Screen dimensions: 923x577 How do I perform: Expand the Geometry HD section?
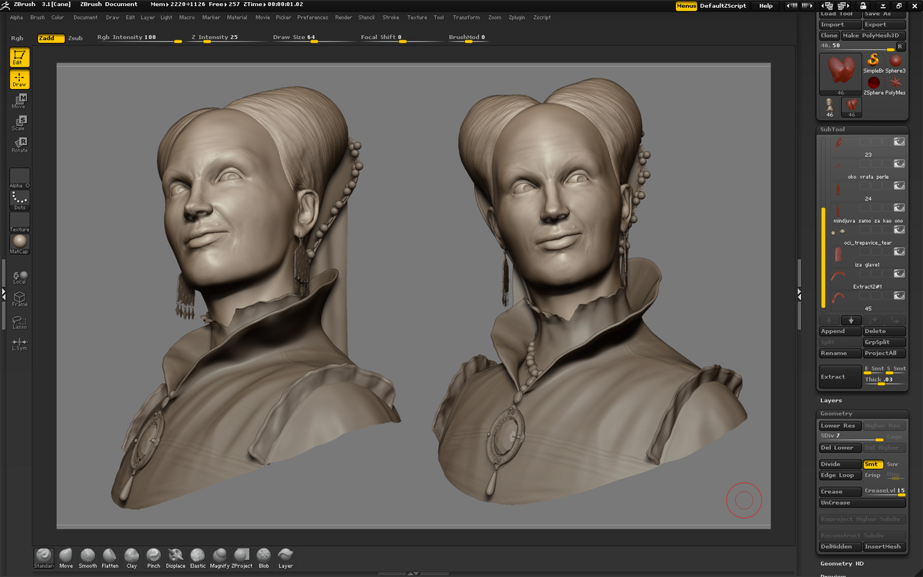coord(842,564)
